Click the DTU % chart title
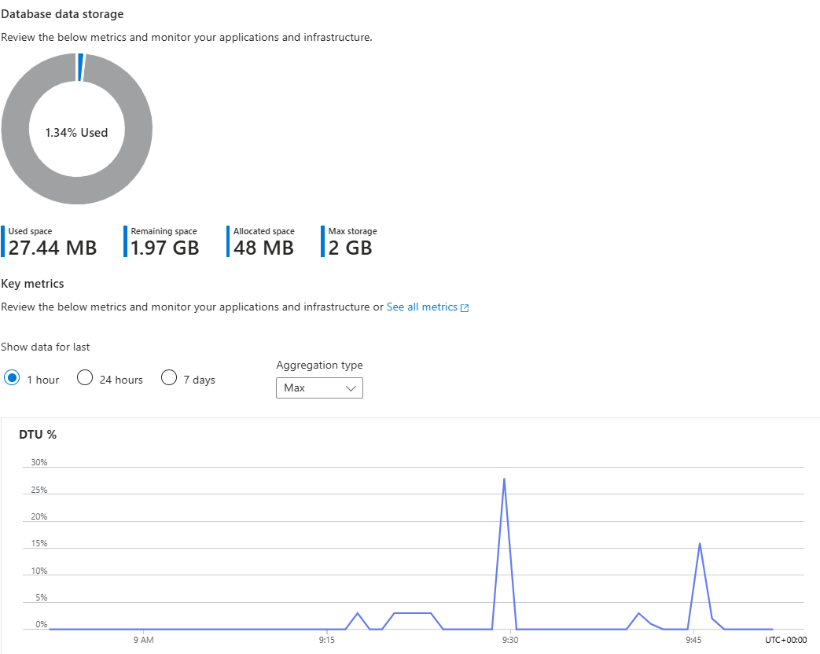820x654 pixels. tap(38, 435)
